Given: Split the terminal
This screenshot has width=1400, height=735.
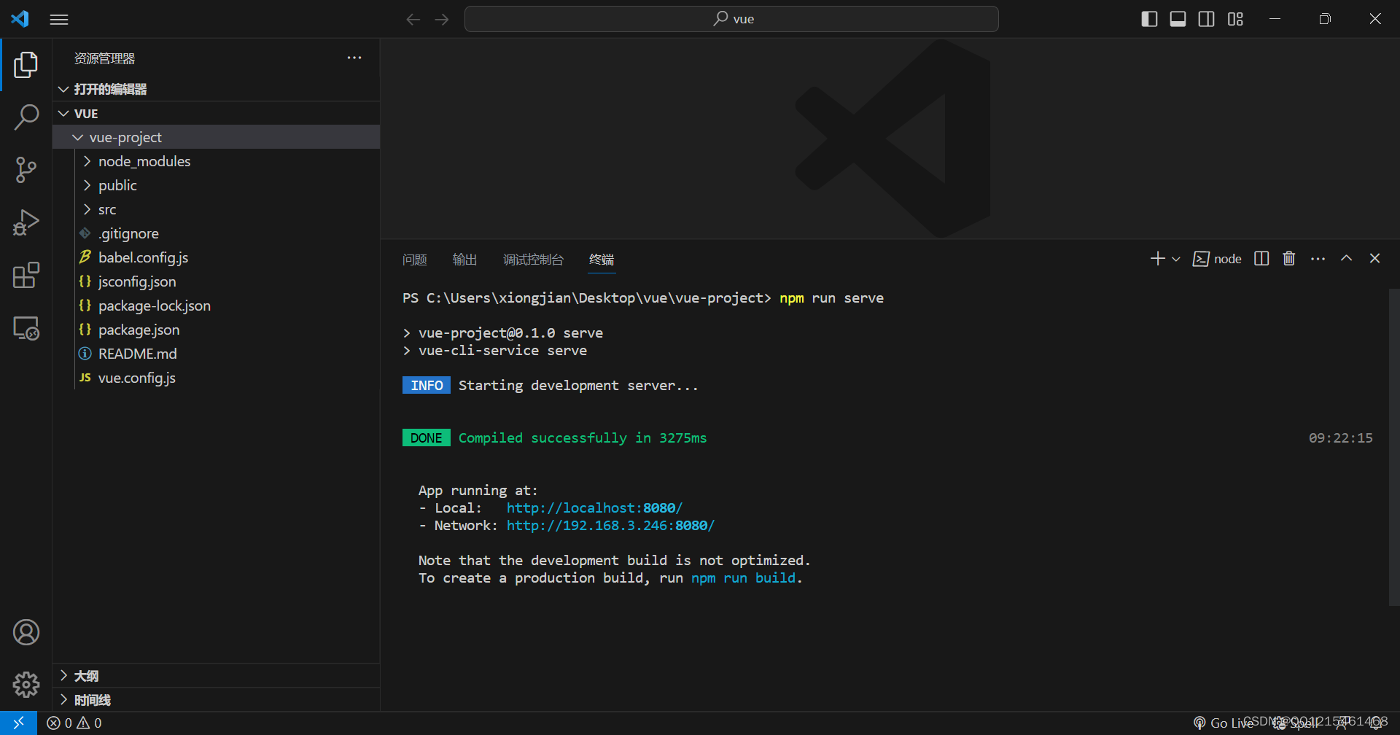Looking at the screenshot, I should click(1261, 259).
